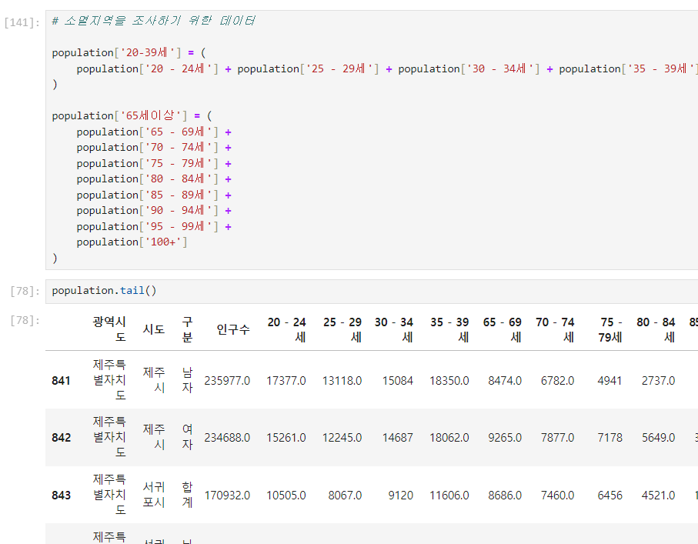Click the 75 - 79세 column header
This screenshot has height=544, width=698.
point(610,329)
